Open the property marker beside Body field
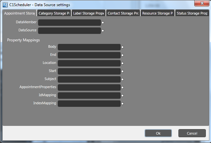This screenshot has height=143, width=211. 123,47
